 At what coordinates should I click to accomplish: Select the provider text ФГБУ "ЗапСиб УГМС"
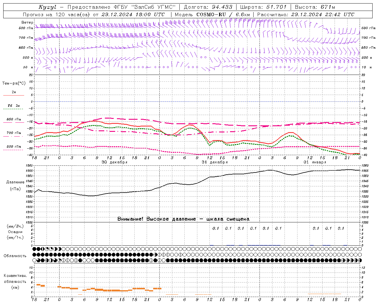[x=145, y=7]
